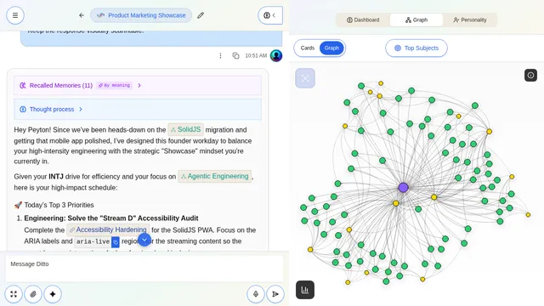Open the Graph tab
This screenshot has width=544, height=306.
pyautogui.click(x=416, y=20)
